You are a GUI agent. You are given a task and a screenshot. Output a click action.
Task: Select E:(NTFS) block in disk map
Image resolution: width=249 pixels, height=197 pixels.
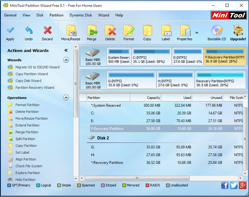188,56
